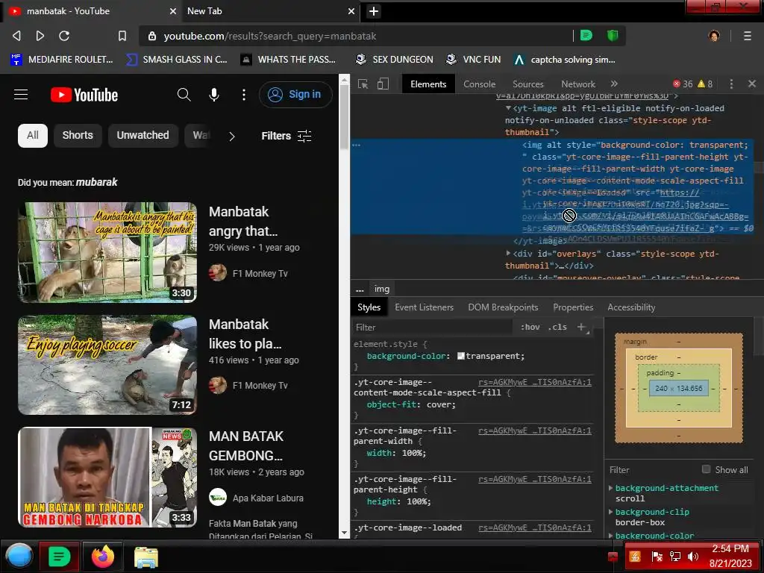Switch to Accessibility tab
The width and height of the screenshot is (764, 573).
(x=631, y=307)
